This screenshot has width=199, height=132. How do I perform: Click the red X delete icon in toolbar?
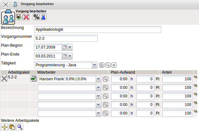tap(26, 17)
